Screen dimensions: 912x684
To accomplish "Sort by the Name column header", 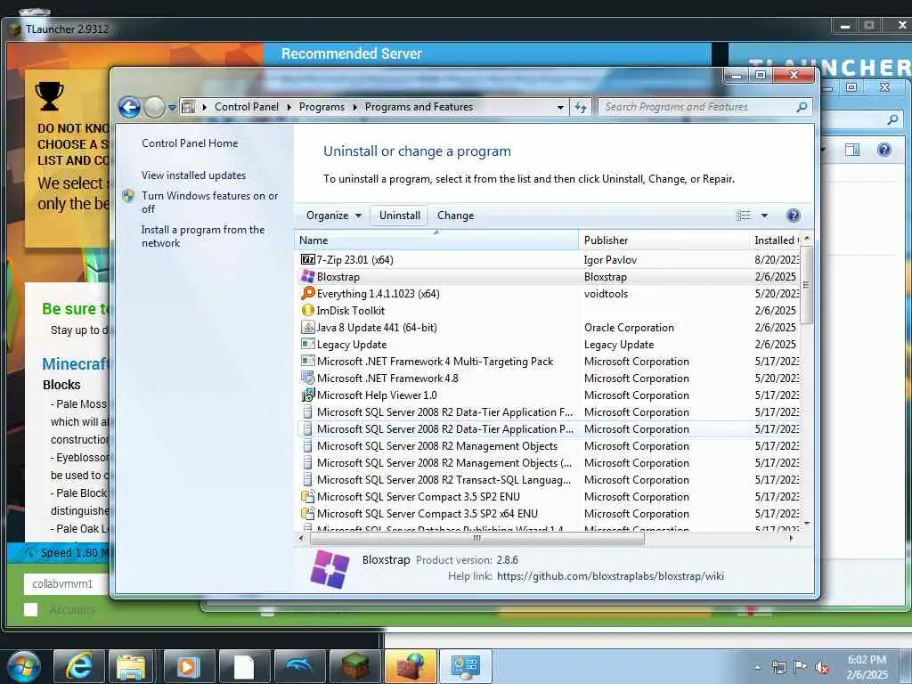I will 436,240.
